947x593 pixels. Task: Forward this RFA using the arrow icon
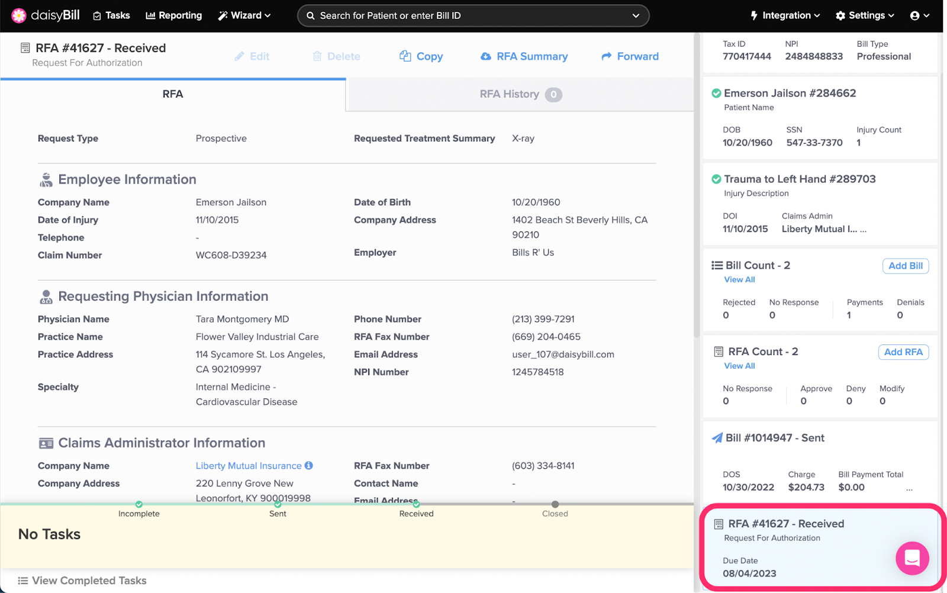(x=607, y=56)
